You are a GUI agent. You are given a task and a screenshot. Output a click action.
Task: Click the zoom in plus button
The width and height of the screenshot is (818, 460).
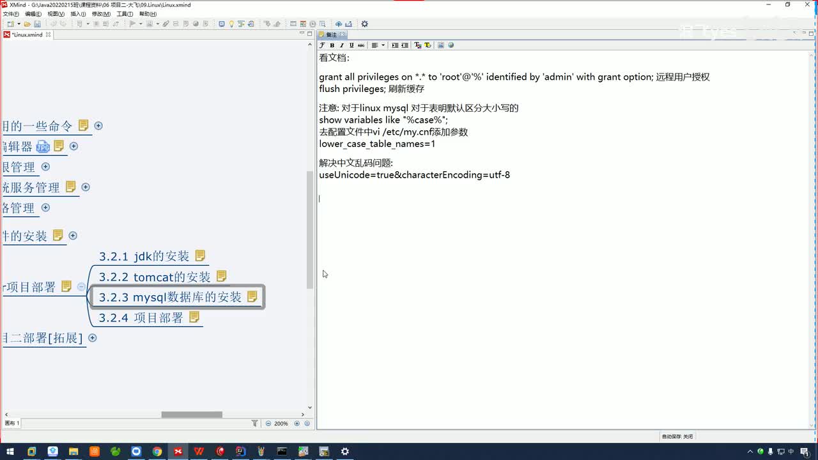pyautogui.click(x=297, y=423)
